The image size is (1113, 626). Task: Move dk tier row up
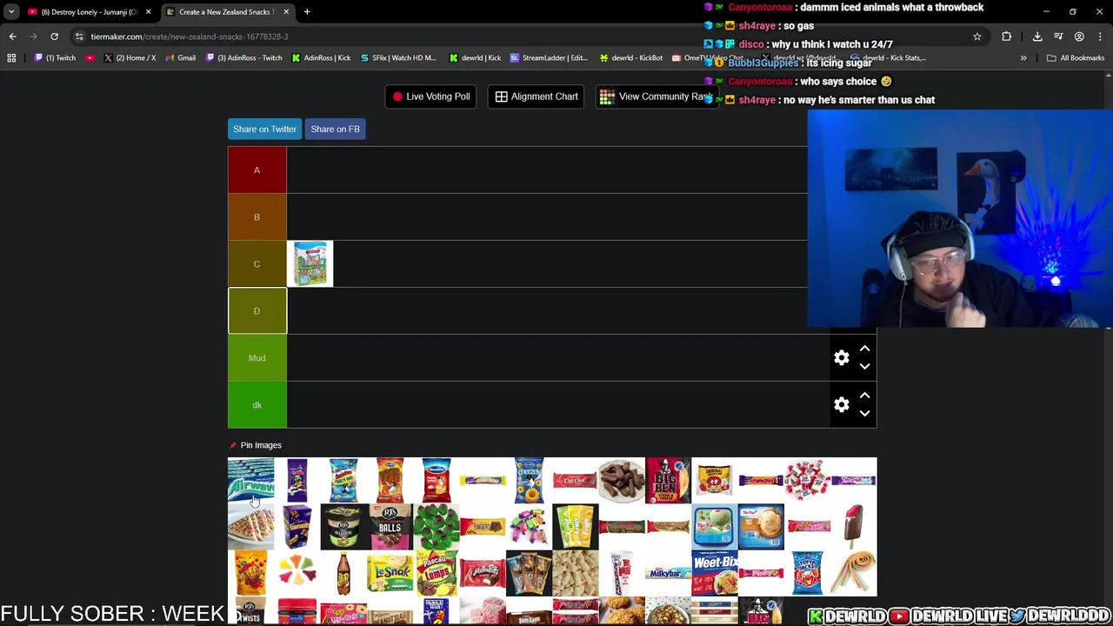point(864,396)
